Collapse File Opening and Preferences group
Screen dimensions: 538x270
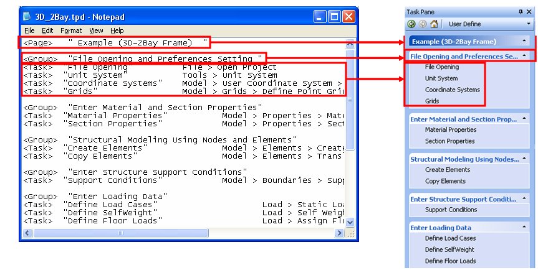pos(524,56)
